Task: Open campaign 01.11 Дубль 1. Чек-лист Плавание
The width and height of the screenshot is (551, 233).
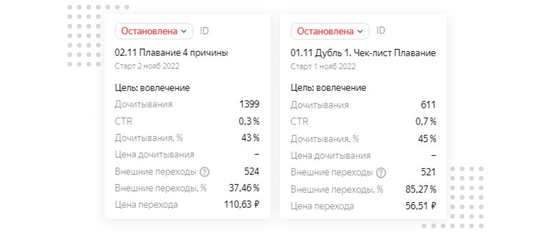Action: (x=363, y=53)
